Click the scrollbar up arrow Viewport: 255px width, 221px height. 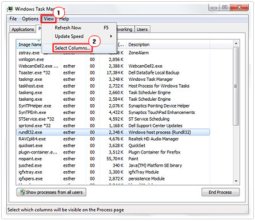point(236,44)
